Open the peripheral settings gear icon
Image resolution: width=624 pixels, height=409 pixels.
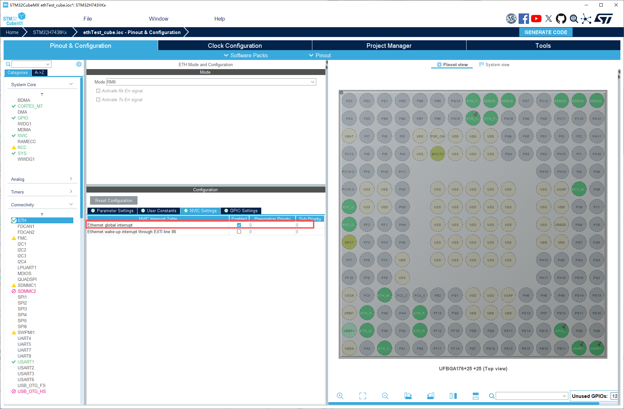click(79, 64)
